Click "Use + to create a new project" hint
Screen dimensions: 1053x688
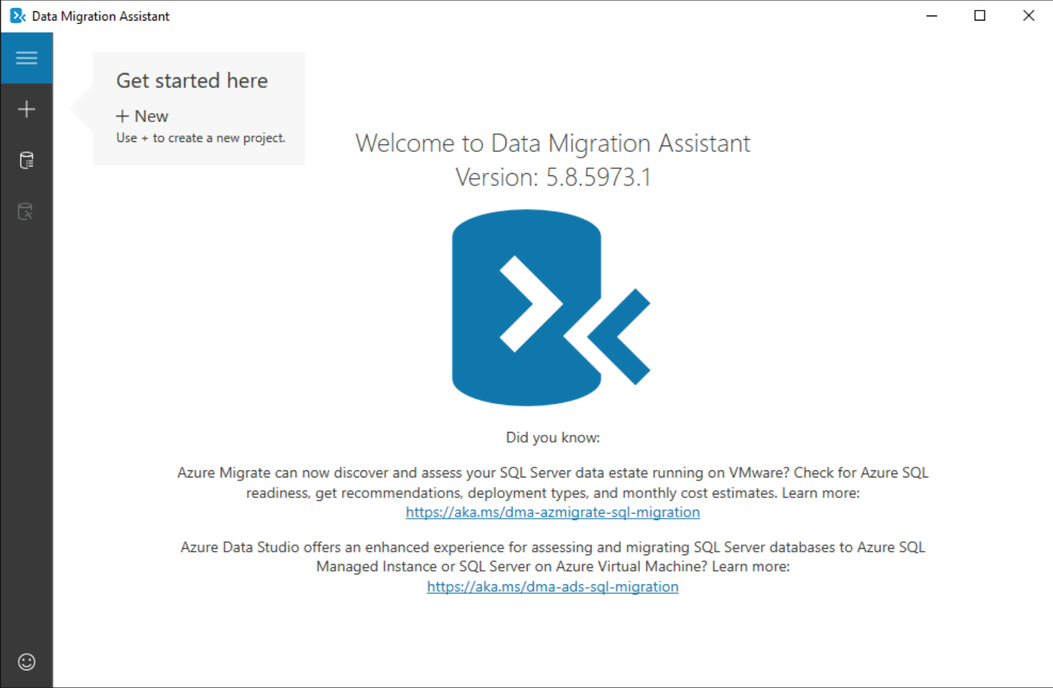click(201, 138)
